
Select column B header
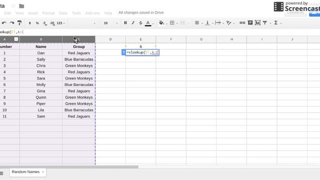tap(41, 39)
